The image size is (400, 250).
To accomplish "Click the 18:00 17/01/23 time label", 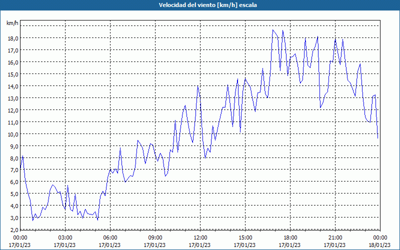I will (x=289, y=241).
